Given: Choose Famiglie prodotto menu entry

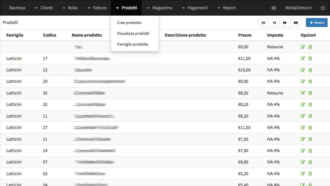Looking at the screenshot, I should (x=133, y=44).
